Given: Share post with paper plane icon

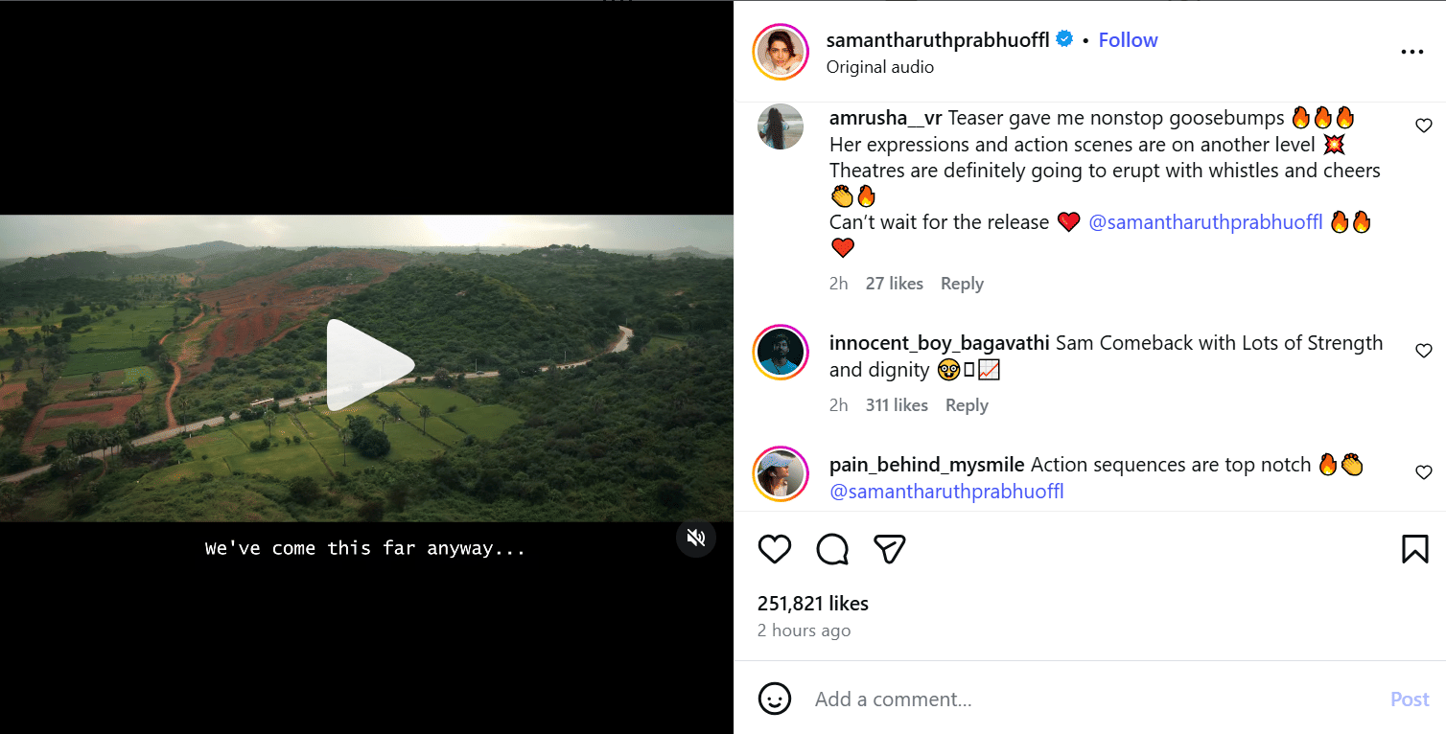Looking at the screenshot, I should (x=890, y=549).
